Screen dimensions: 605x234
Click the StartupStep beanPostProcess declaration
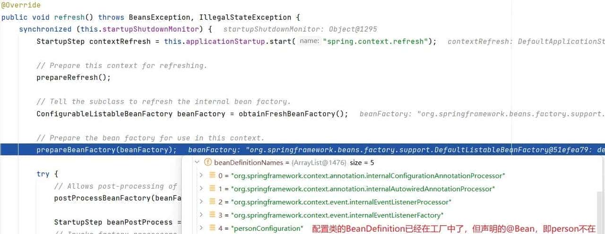[x=109, y=222]
